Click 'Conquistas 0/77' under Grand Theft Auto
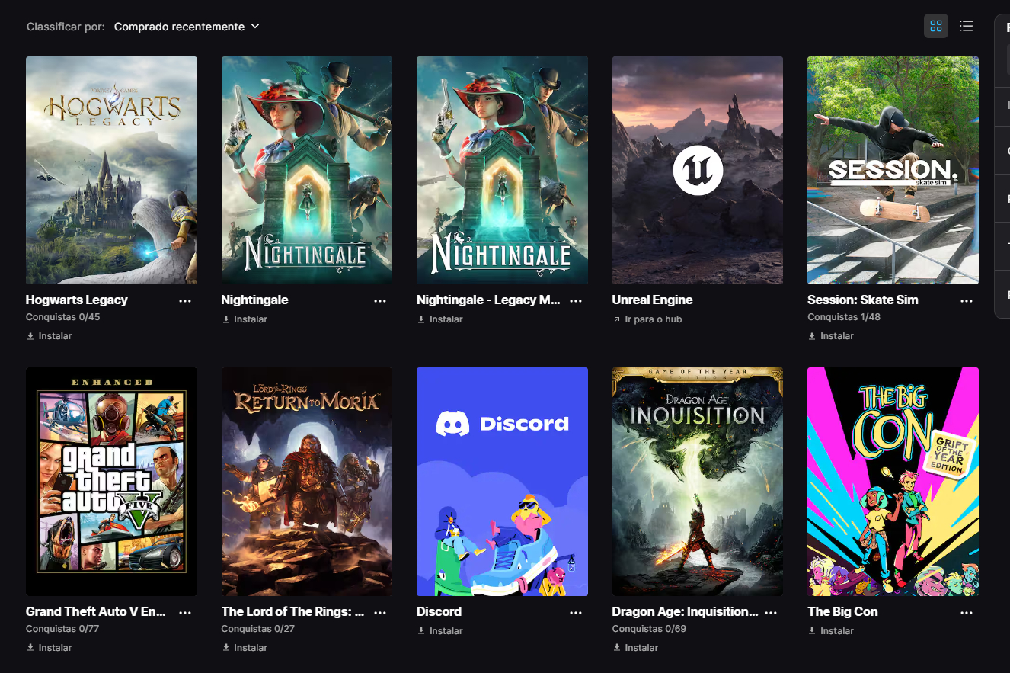This screenshot has height=673, width=1010. click(x=62, y=629)
